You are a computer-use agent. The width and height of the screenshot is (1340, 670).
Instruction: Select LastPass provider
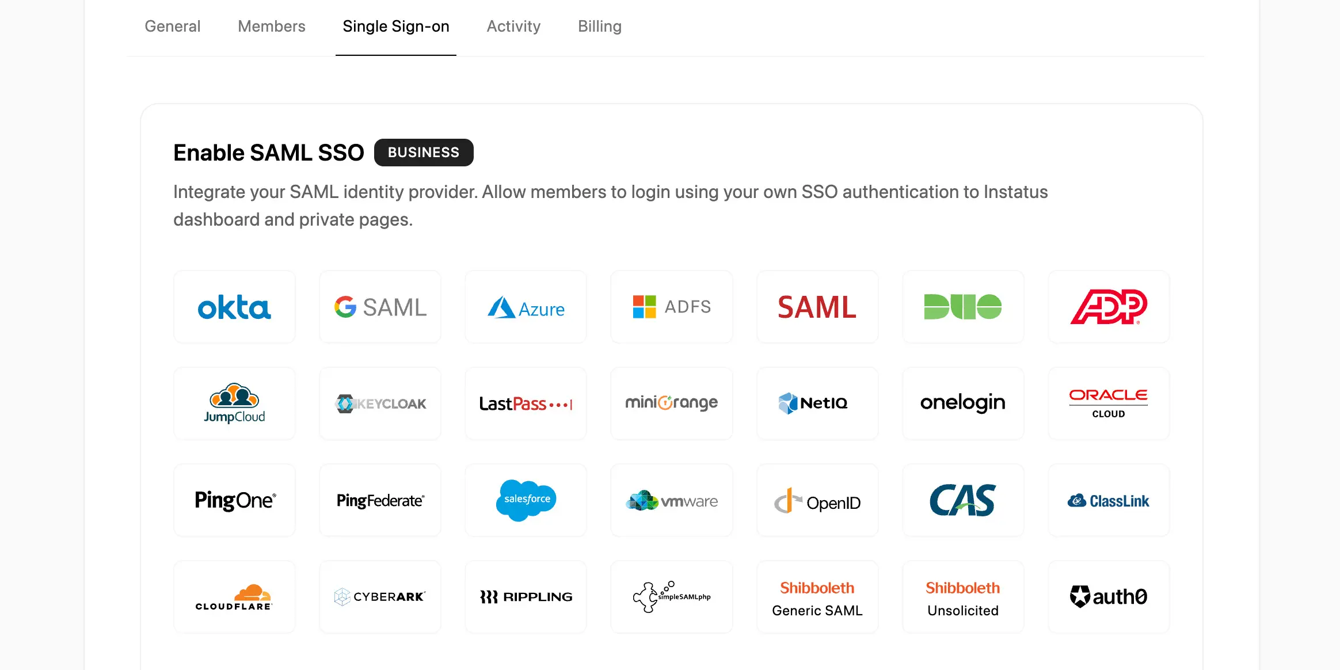pos(526,403)
